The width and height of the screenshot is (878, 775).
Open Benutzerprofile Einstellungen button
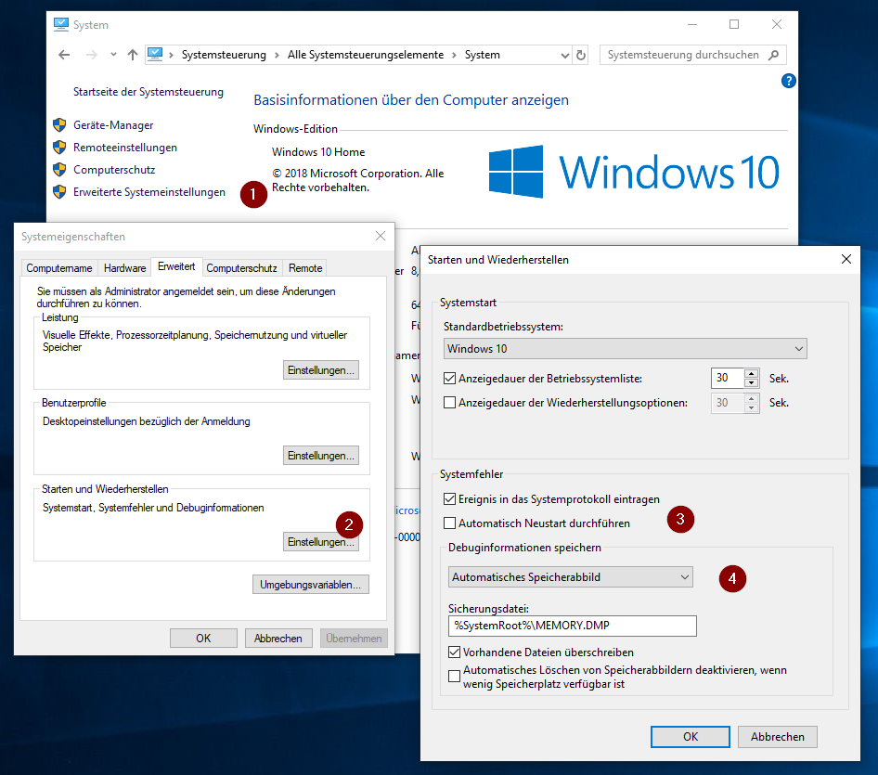321,456
